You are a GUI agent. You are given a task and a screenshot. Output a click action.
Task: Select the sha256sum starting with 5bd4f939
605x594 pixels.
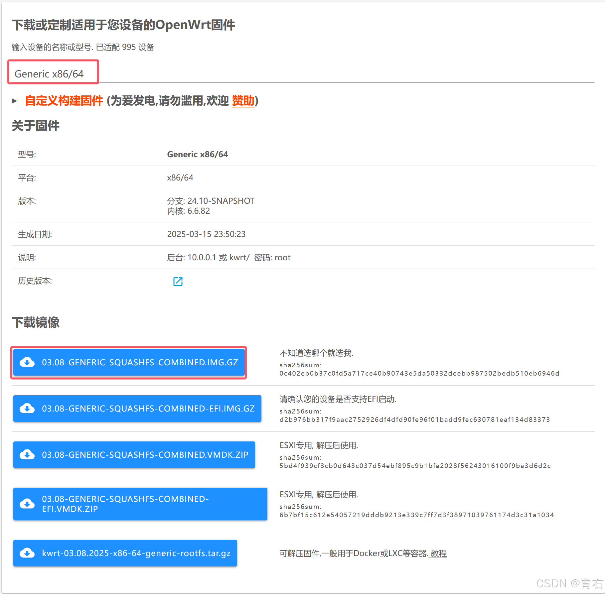point(415,466)
